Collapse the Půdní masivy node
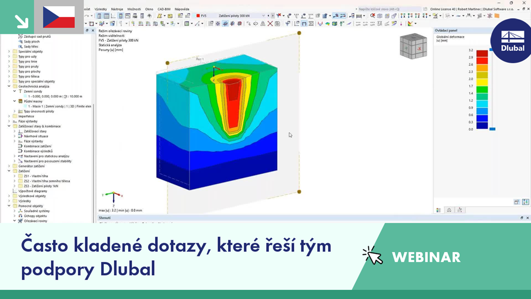Viewport: 531px width, 299px height. 15,101
